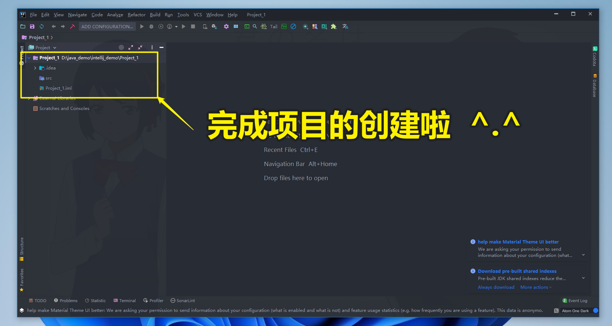The width and height of the screenshot is (612, 326).
Task: Open the Codota side panel
Action: (x=595, y=56)
